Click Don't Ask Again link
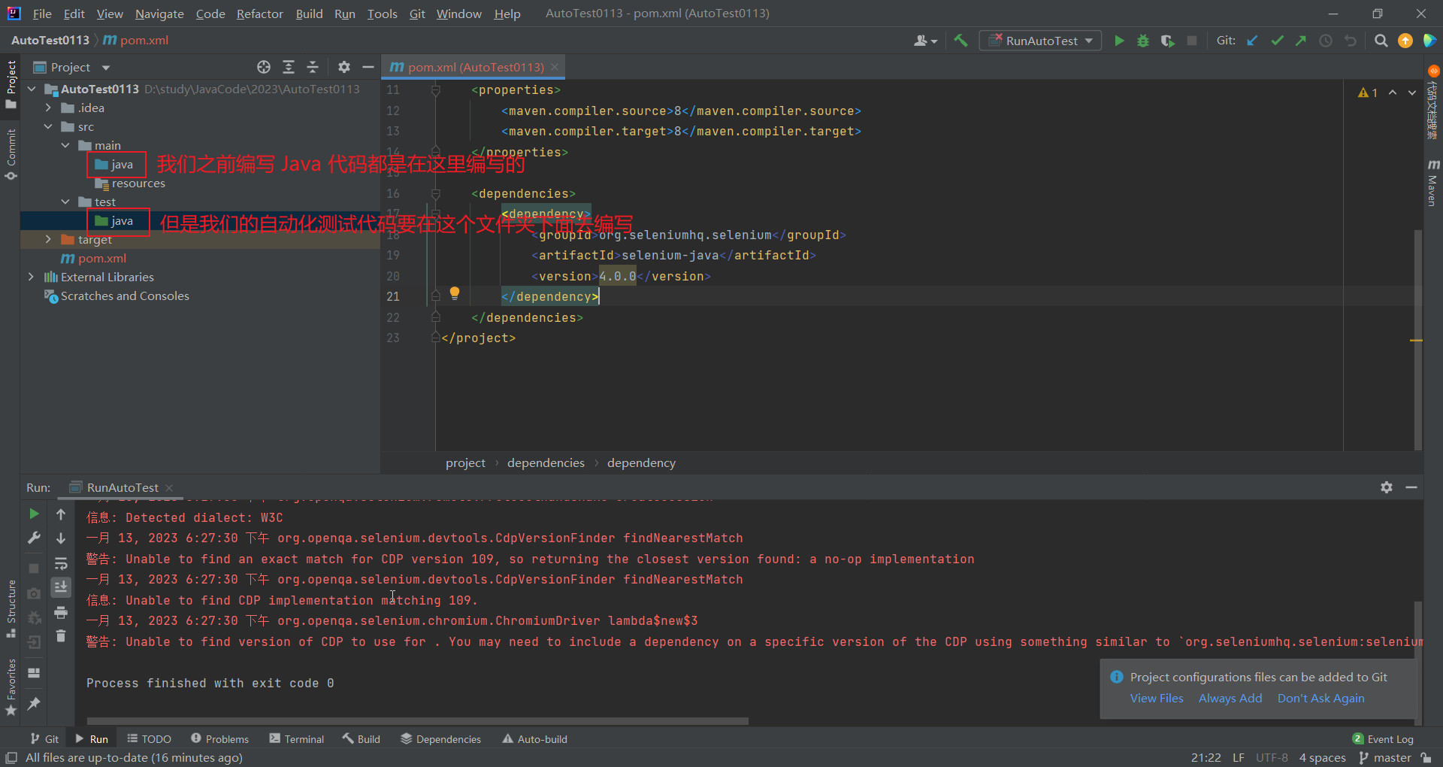Image resolution: width=1443 pixels, height=767 pixels. click(1320, 698)
